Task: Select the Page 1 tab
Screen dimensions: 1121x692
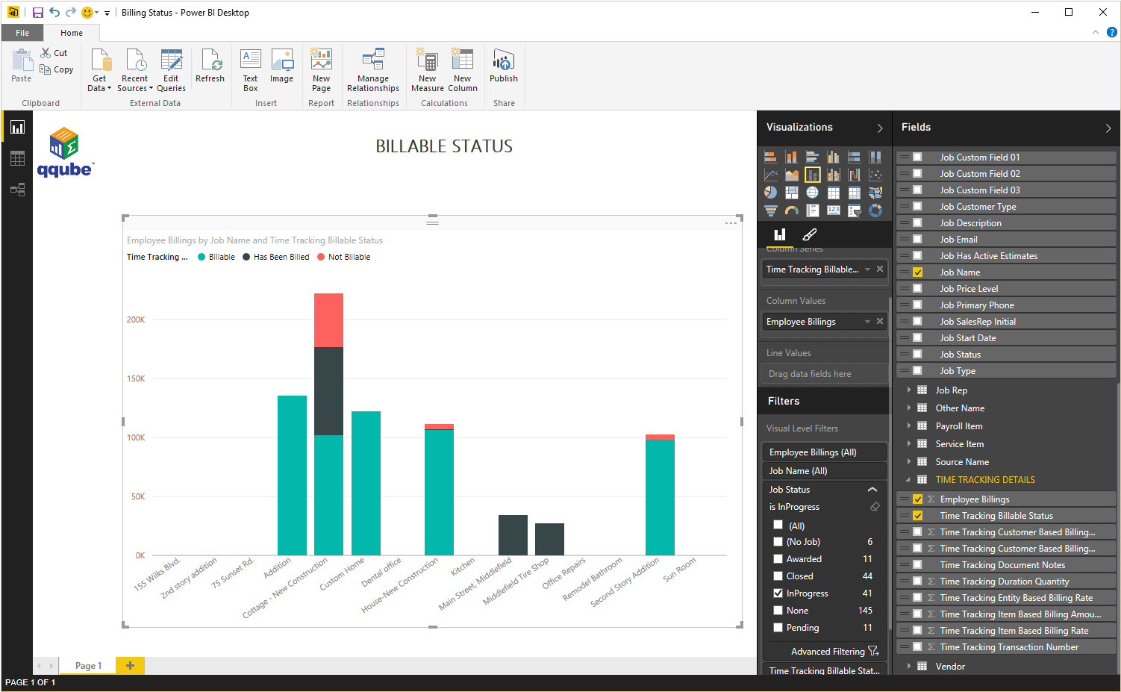Action: click(88, 665)
